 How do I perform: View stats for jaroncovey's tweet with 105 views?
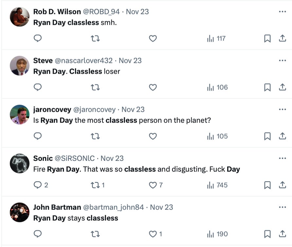tap(217, 136)
